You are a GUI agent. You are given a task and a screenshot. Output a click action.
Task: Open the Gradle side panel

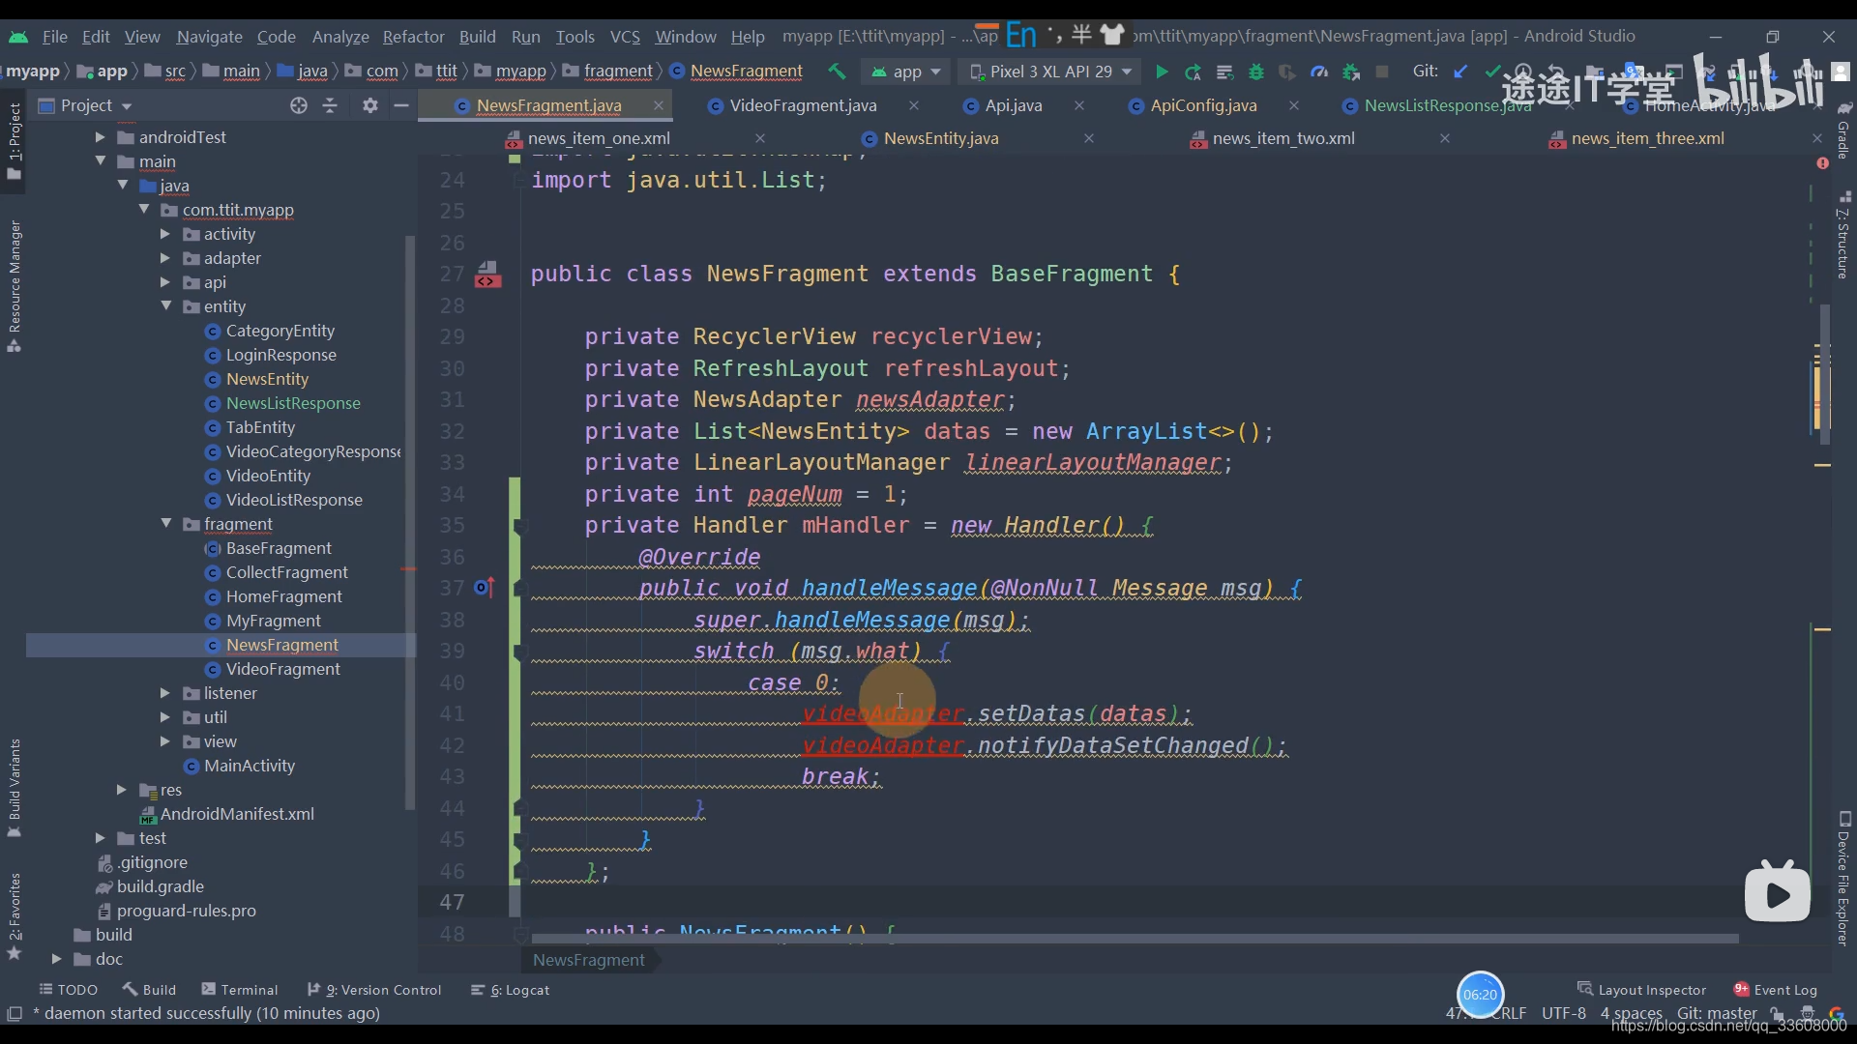click(x=1843, y=130)
